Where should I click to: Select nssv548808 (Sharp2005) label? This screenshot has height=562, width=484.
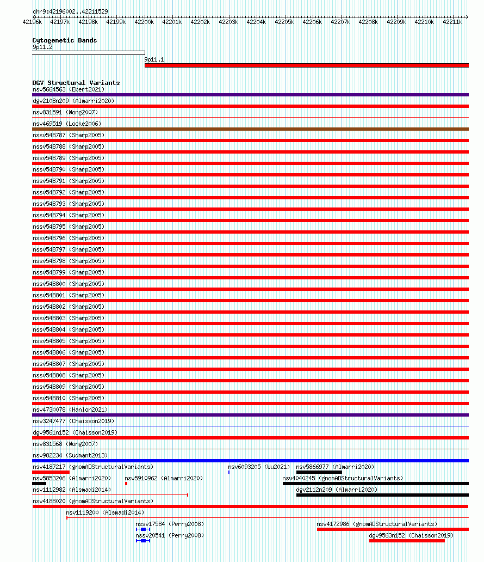(x=69, y=376)
